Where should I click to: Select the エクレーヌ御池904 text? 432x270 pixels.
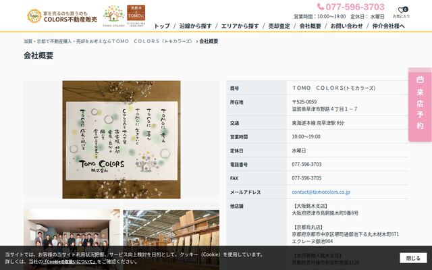pyautogui.click(x=313, y=242)
